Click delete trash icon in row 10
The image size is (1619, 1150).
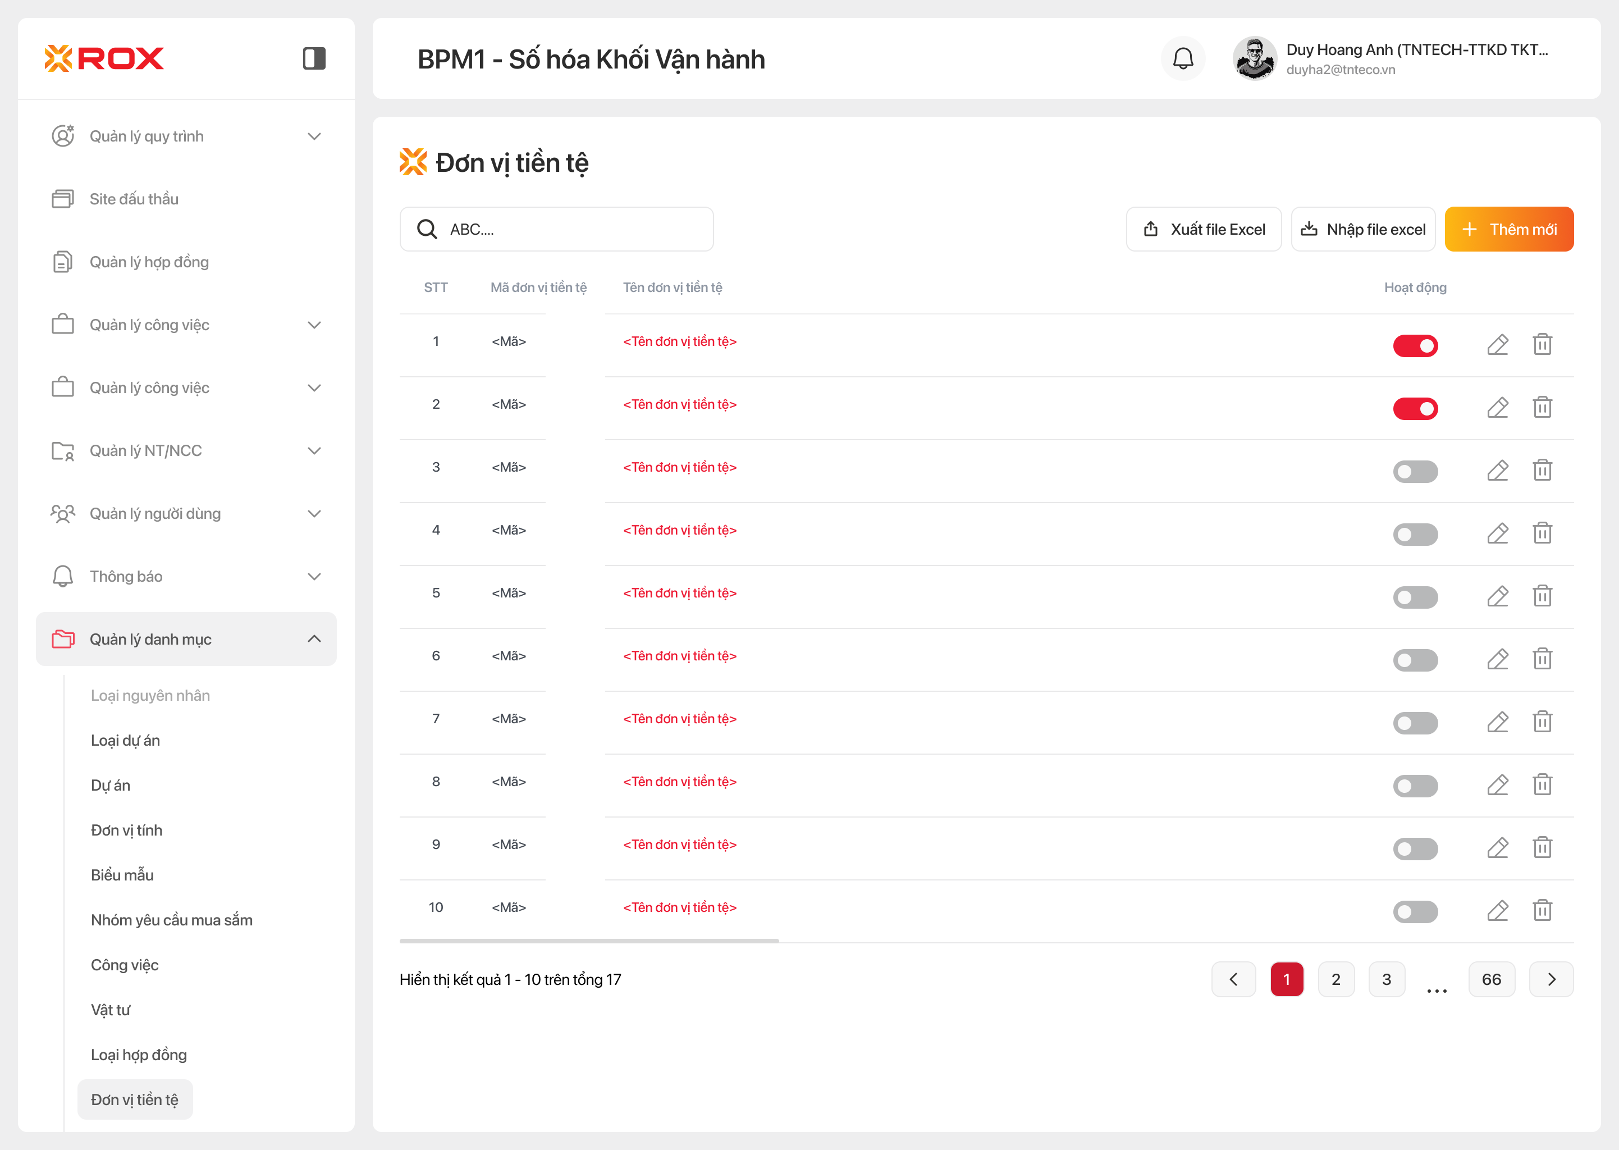pyautogui.click(x=1542, y=911)
